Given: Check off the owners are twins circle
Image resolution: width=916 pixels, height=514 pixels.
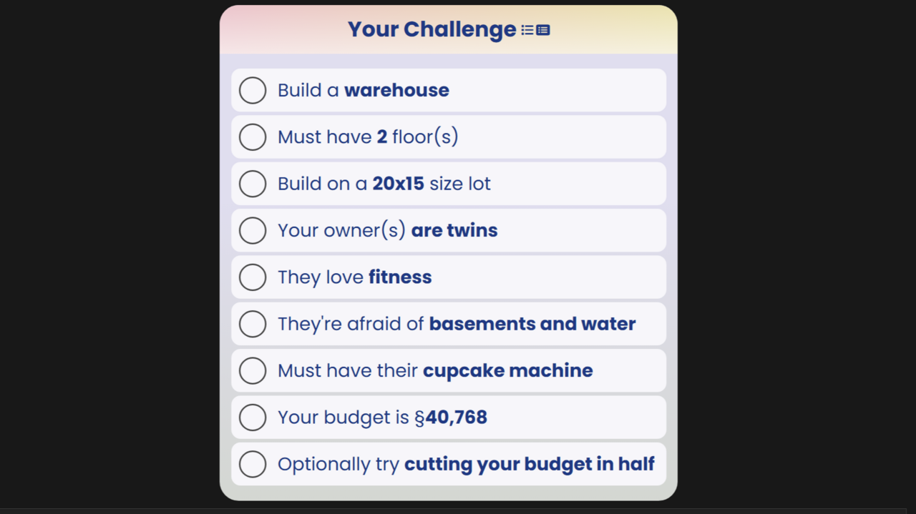Looking at the screenshot, I should tap(253, 230).
